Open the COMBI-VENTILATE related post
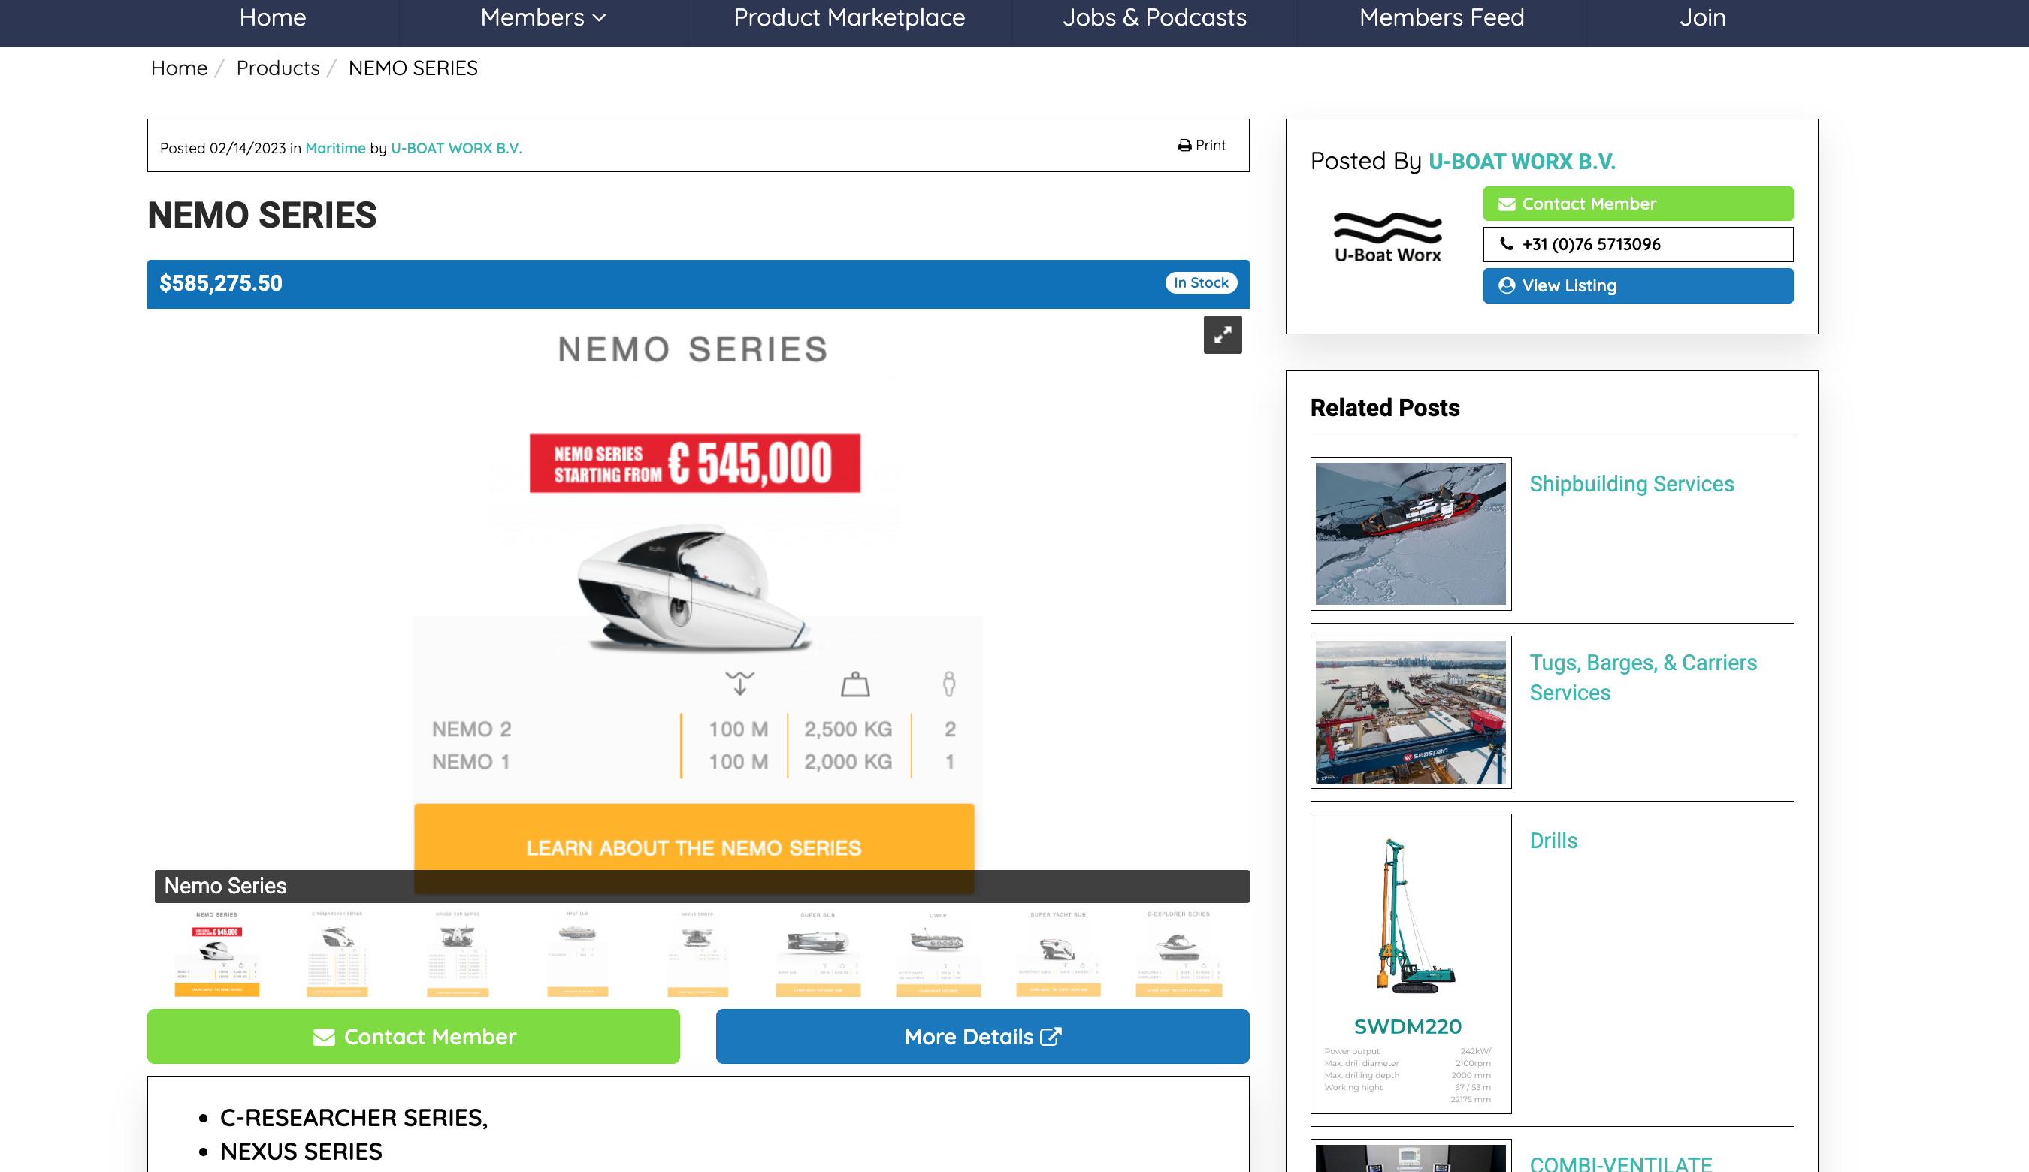2029x1172 pixels. tap(1620, 1163)
